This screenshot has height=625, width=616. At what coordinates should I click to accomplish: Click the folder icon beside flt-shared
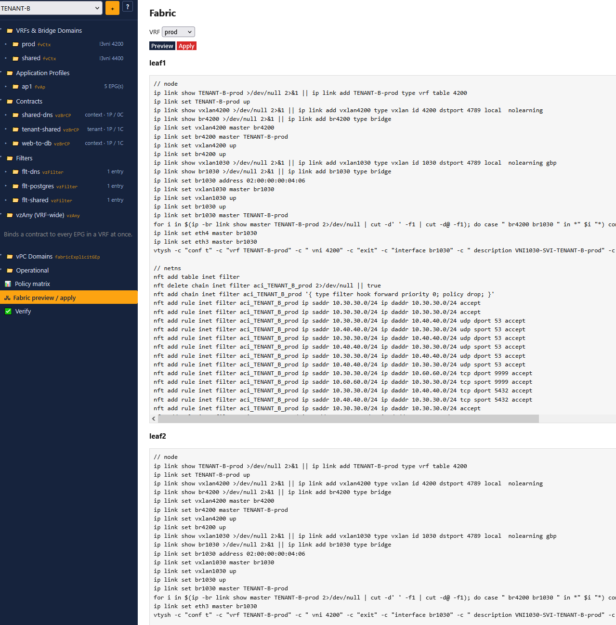click(x=15, y=200)
